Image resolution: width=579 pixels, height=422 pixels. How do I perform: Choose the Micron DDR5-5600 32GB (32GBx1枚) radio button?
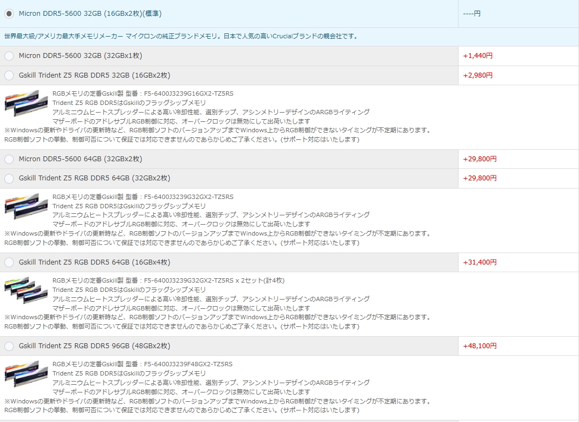point(9,56)
